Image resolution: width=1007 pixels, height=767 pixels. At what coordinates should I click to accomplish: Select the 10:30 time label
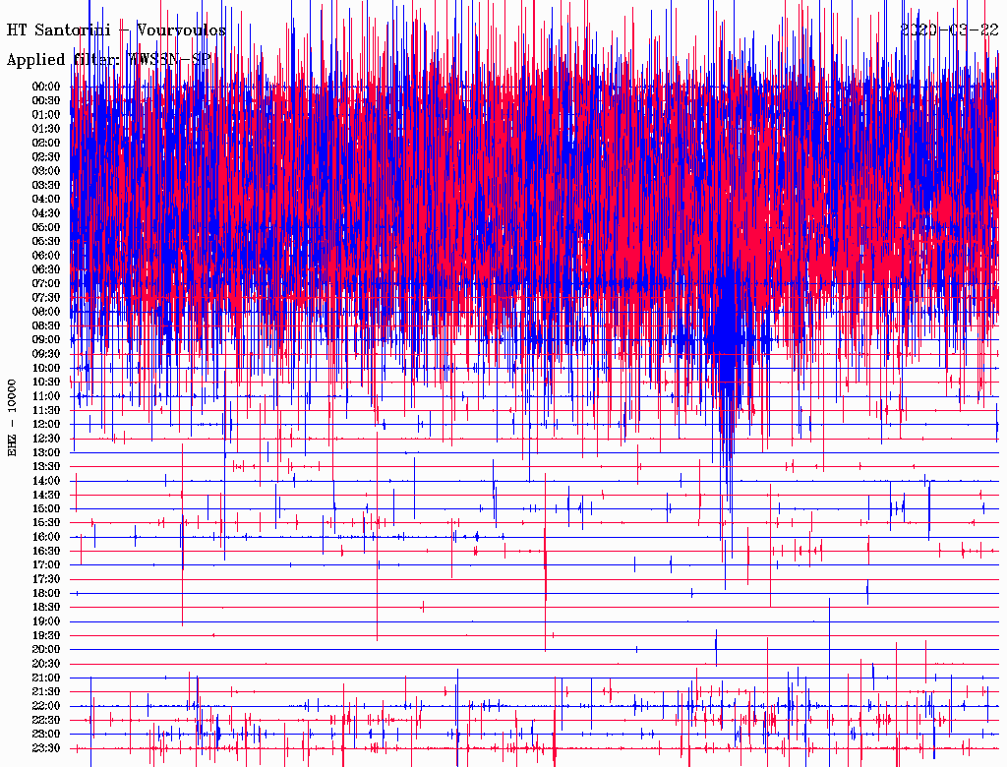pos(46,383)
